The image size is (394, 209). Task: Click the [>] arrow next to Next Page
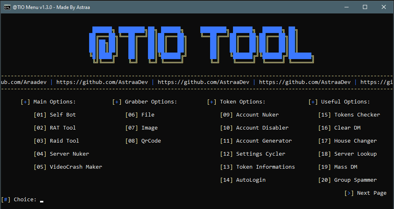(x=349, y=193)
